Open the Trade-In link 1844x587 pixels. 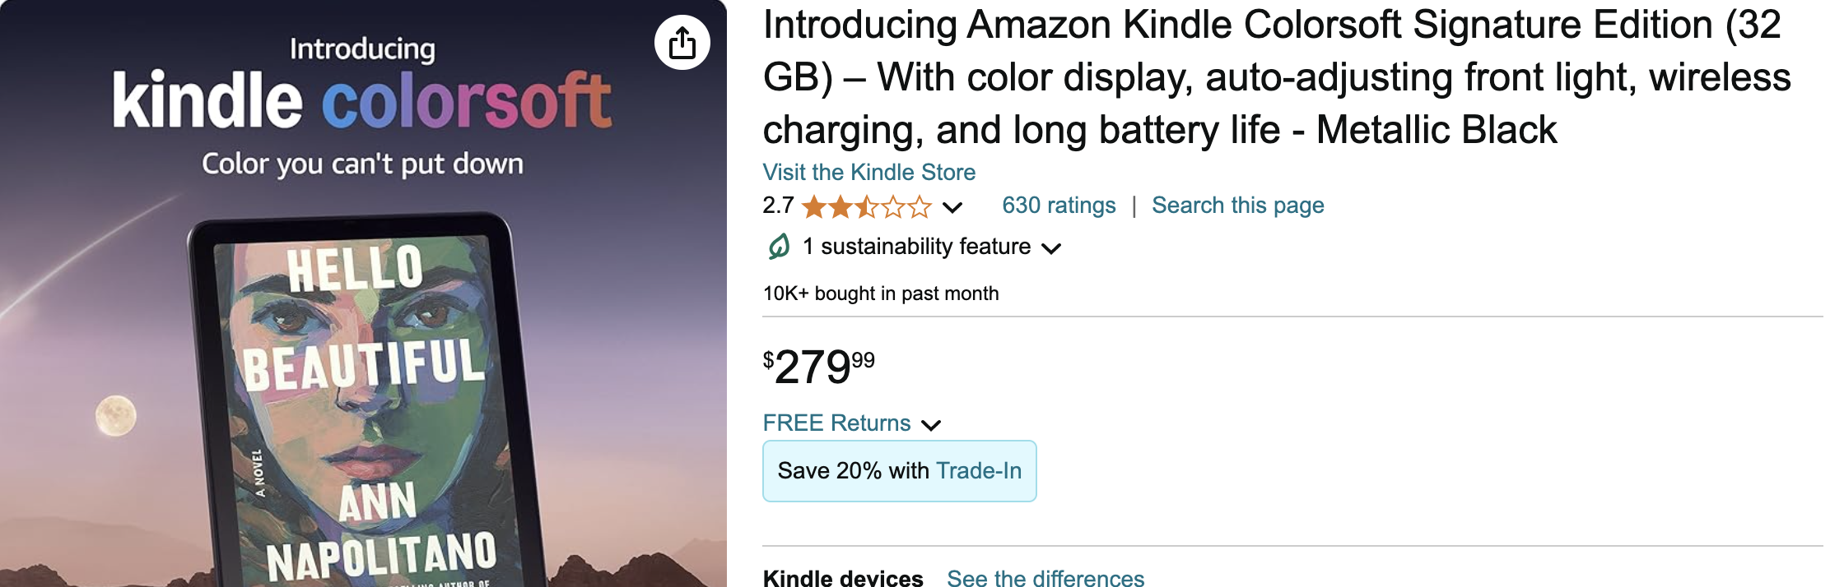tap(979, 471)
